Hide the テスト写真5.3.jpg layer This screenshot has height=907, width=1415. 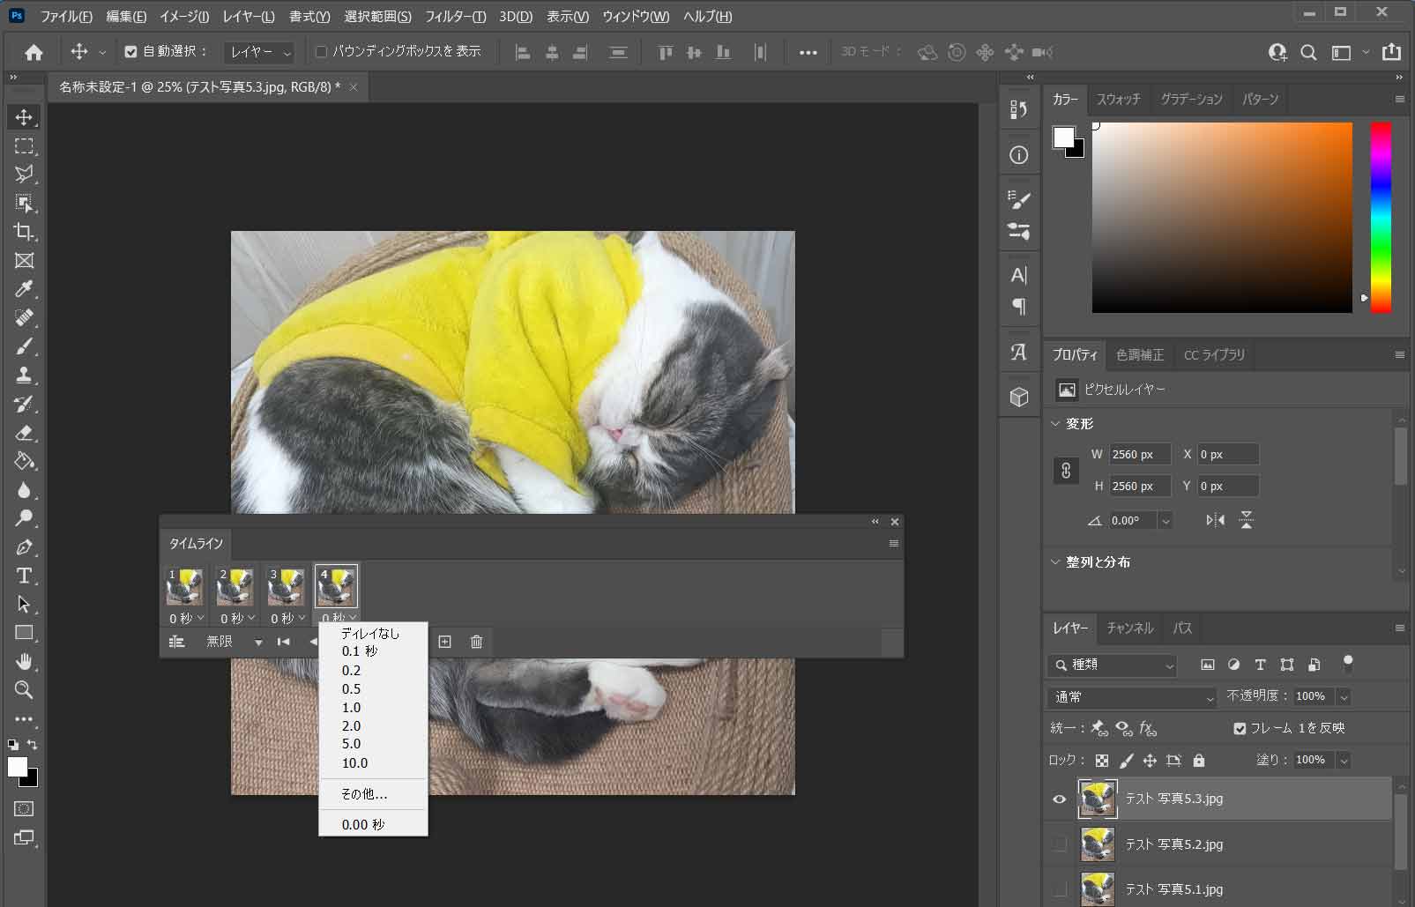pos(1059,799)
